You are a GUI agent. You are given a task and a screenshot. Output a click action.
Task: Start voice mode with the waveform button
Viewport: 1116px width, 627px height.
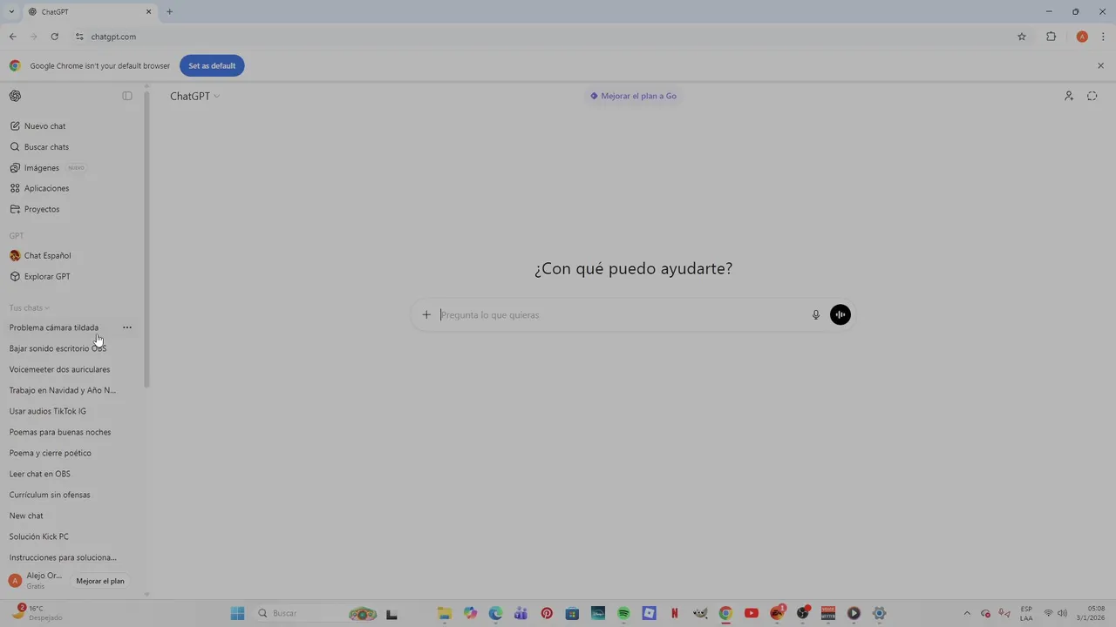tap(840, 314)
